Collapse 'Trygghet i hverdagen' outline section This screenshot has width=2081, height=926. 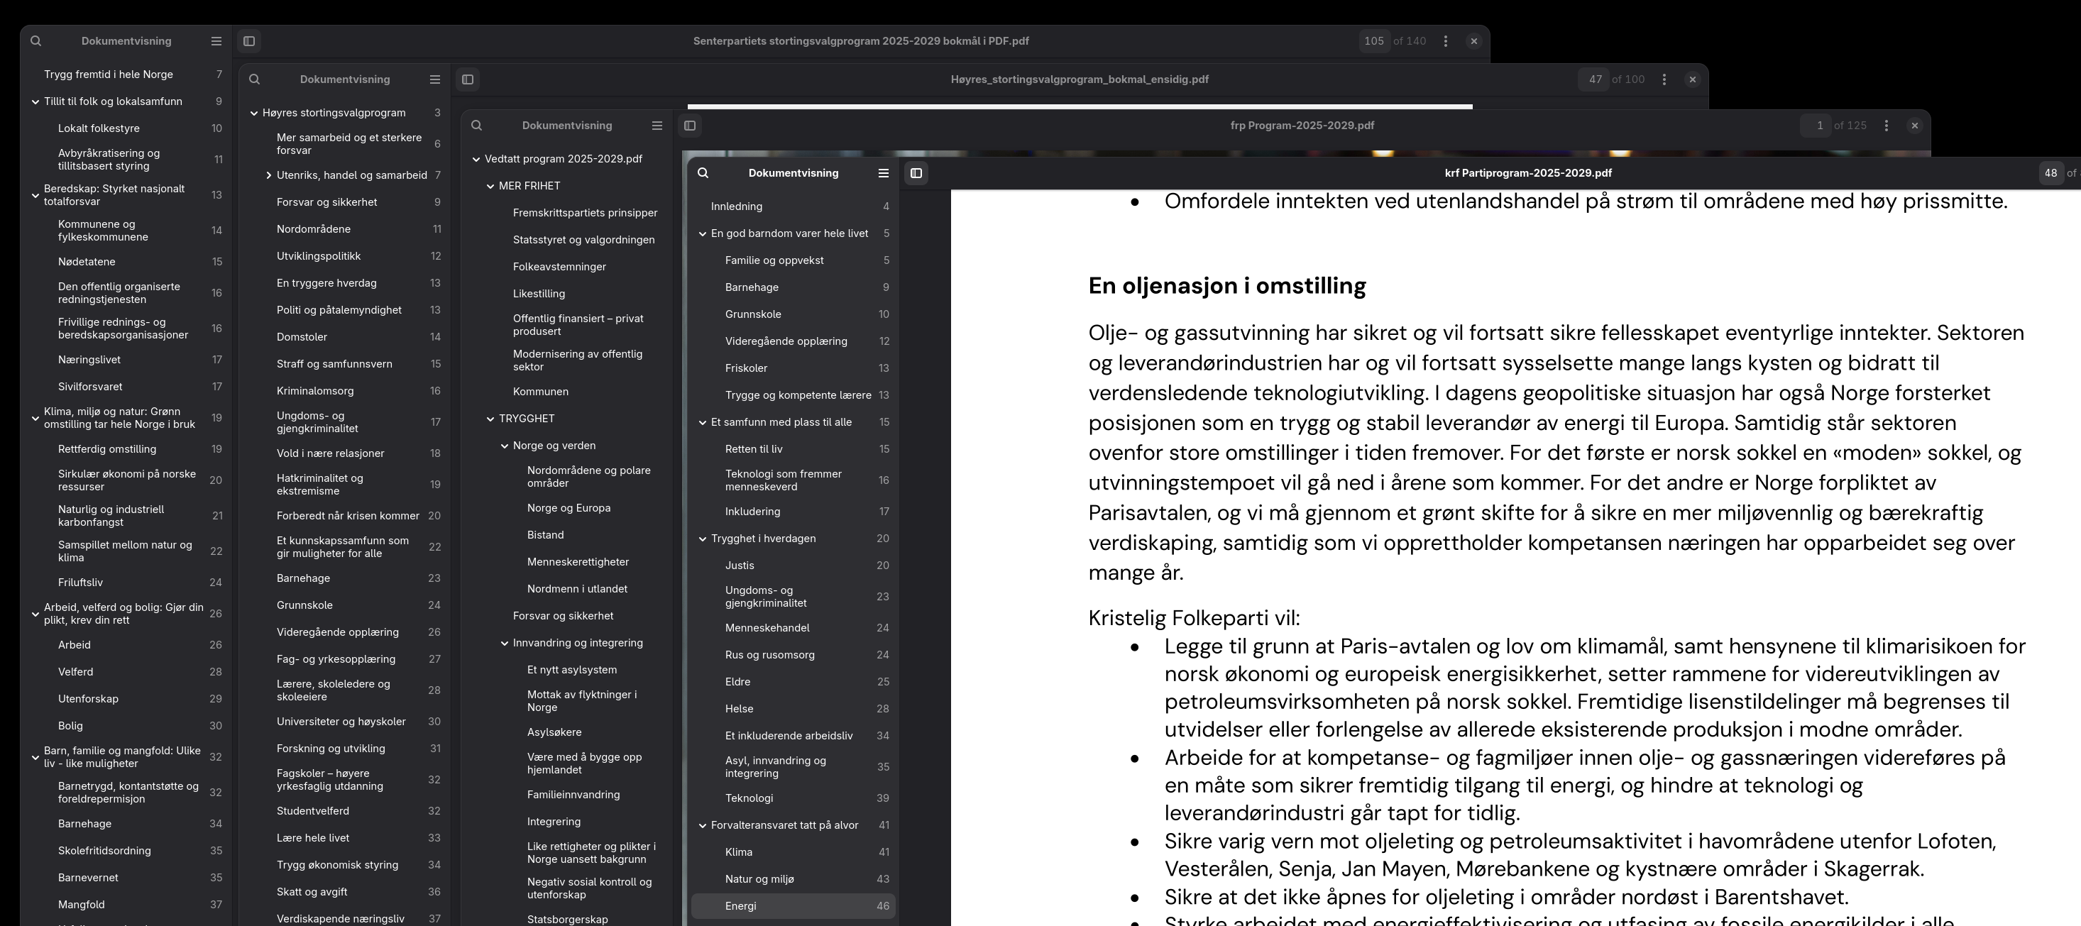tap(702, 539)
